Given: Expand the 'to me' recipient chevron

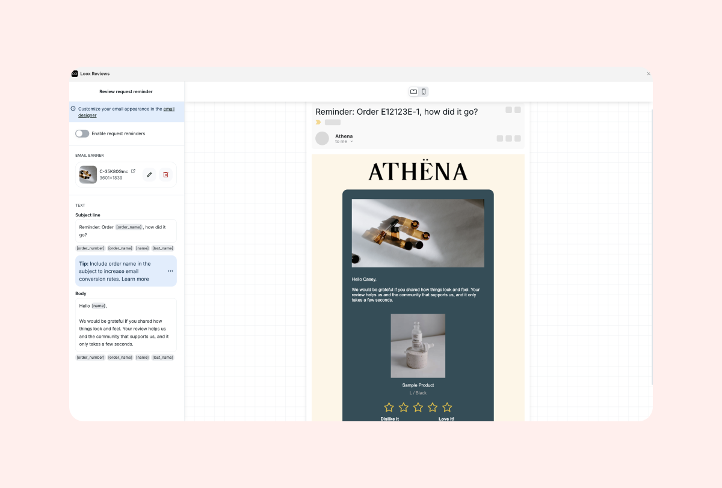Looking at the screenshot, I should click(352, 142).
